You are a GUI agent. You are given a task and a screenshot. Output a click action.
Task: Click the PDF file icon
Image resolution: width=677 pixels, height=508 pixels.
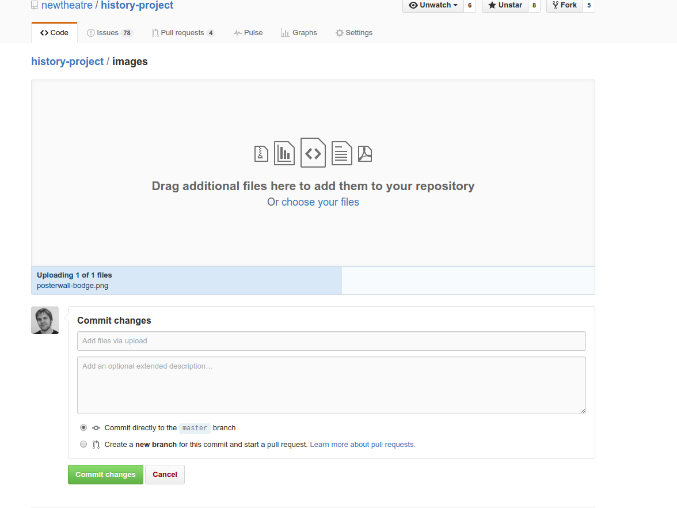(365, 154)
